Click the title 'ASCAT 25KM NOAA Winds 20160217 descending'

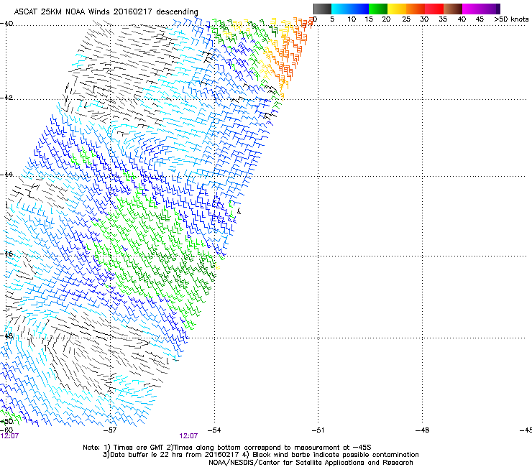(106, 11)
